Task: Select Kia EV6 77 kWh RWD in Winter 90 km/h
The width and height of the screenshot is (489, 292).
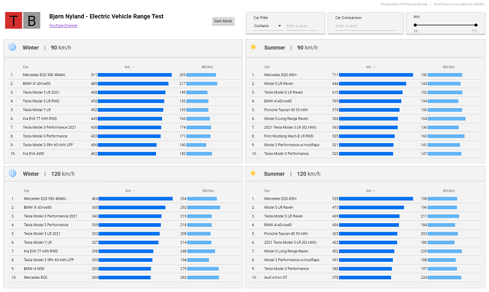Action: (40, 118)
